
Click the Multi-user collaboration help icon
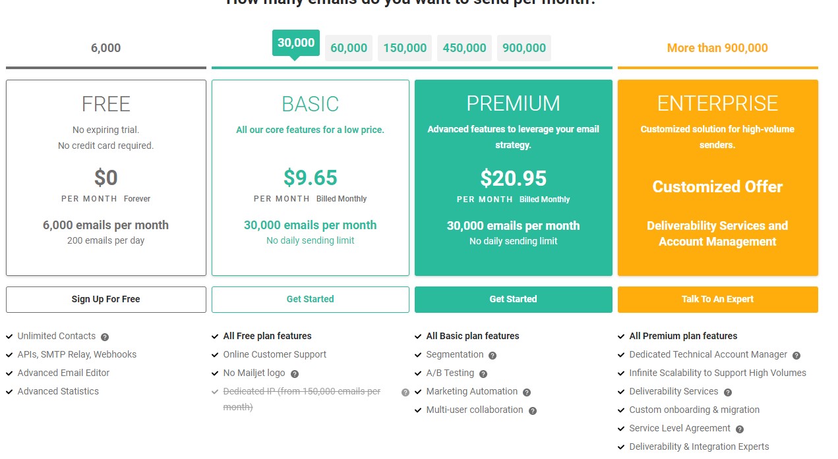[x=533, y=410]
